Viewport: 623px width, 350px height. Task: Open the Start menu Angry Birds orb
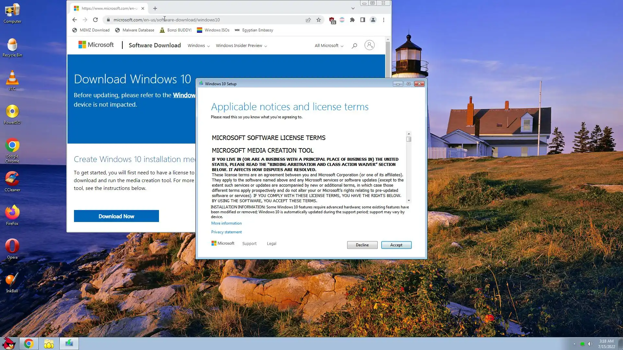point(9,344)
